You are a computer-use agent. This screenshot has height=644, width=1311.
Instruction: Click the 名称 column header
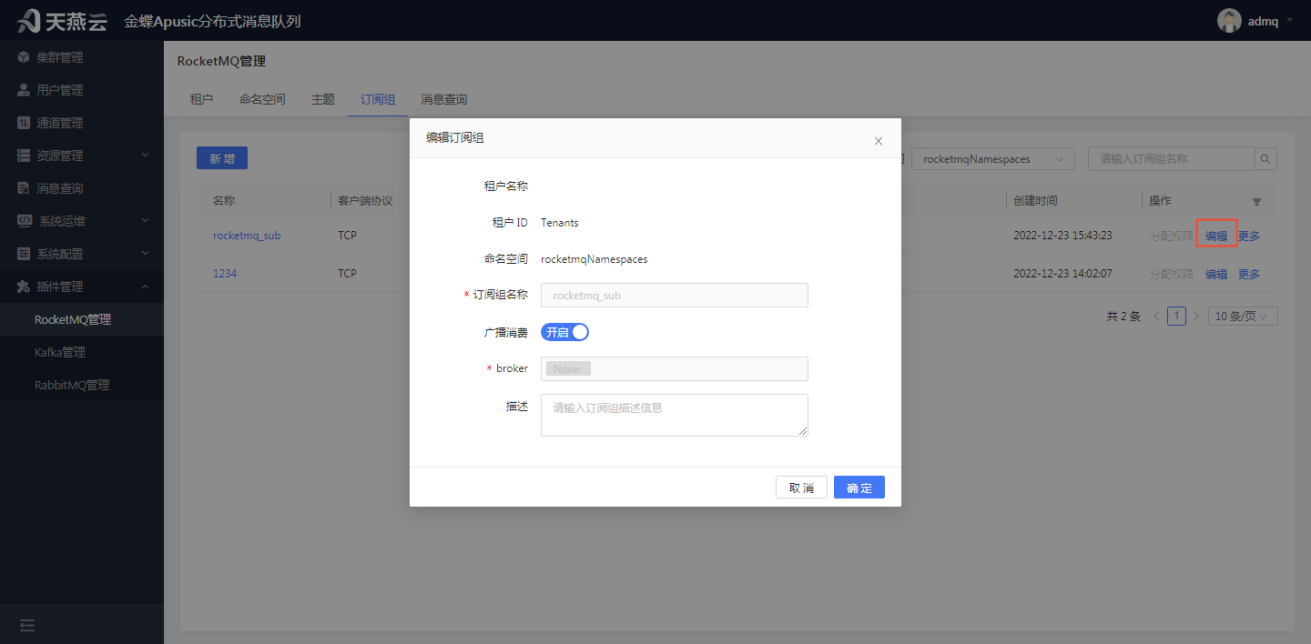(224, 201)
